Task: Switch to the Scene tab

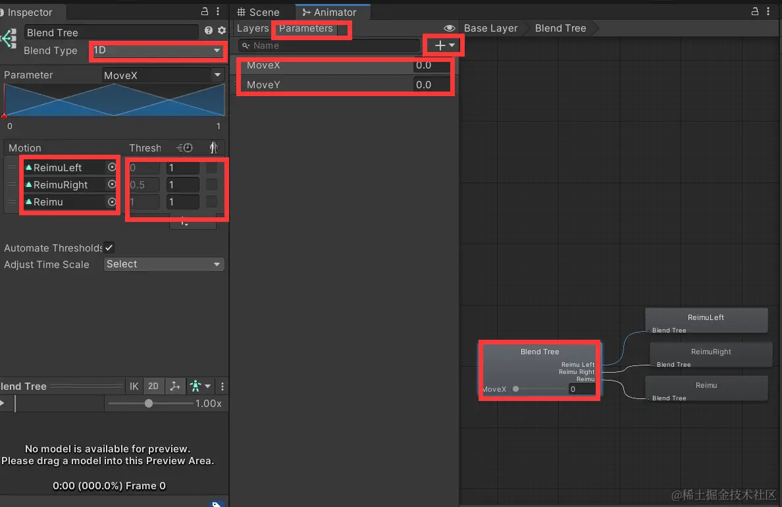Action: pos(258,12)
